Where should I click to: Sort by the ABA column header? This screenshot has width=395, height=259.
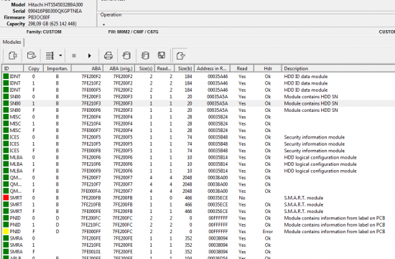click(87, 68)
